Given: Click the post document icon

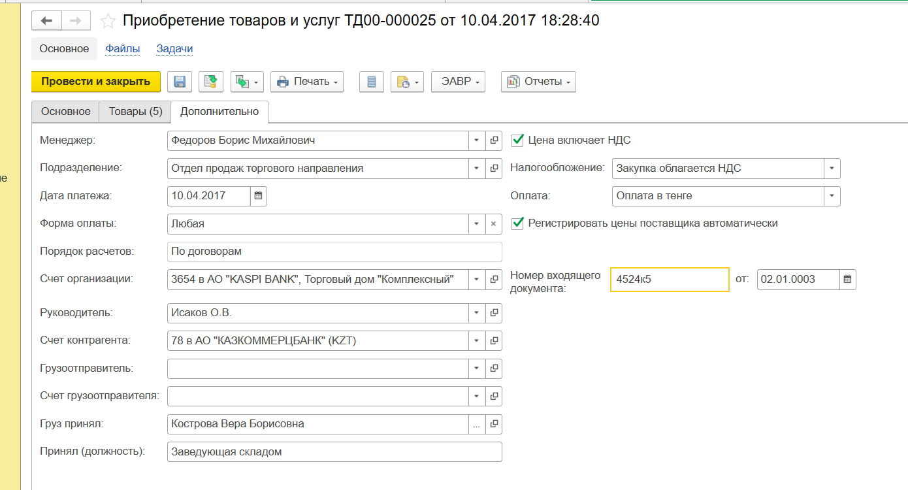Looking at the screenshot, I should click(211, 82).
